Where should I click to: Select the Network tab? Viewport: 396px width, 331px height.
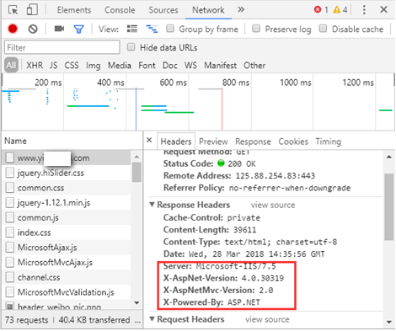coord(208,10)
